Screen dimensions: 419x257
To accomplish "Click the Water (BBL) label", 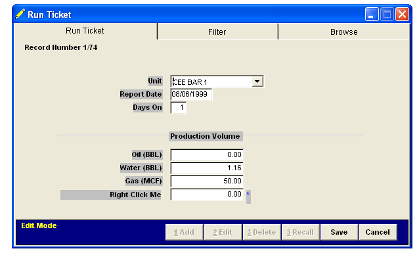I will [x=141, y=168].
